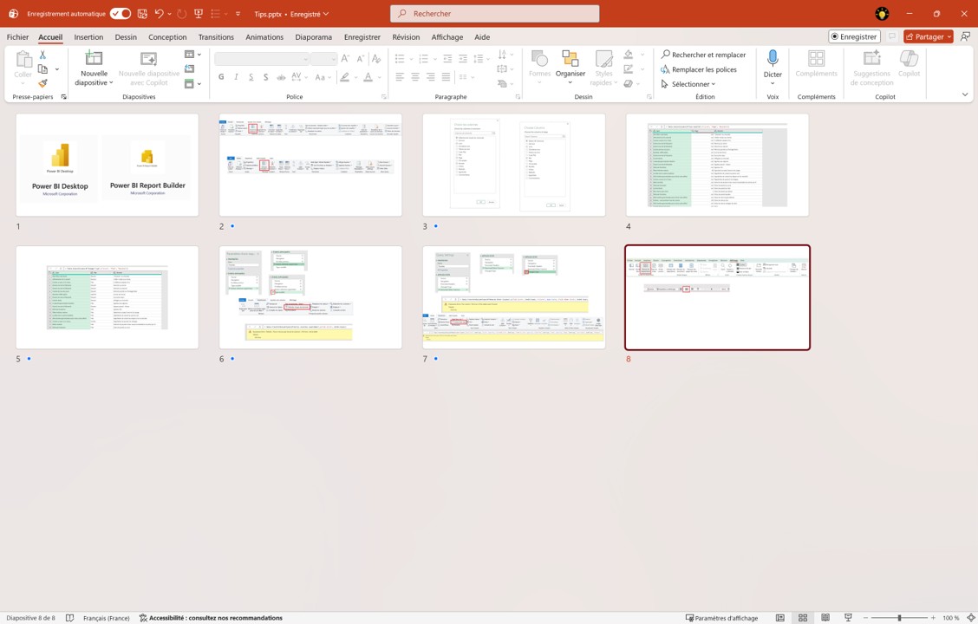Select the Power BI slide 1 thumbnail
This screenshot has width=978, height=624.
pyautogui.click(x=108, y=166)
